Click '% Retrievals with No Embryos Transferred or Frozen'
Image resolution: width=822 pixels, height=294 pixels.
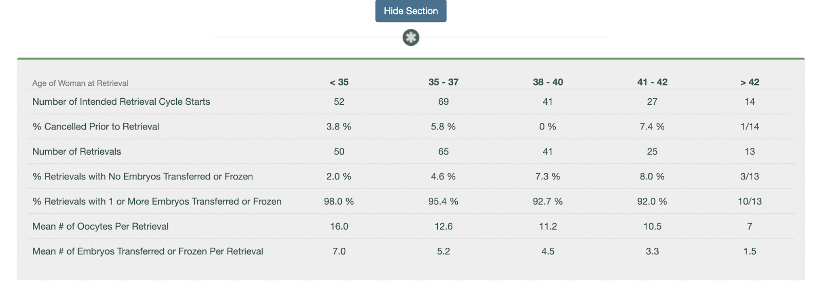pos(143,176)
